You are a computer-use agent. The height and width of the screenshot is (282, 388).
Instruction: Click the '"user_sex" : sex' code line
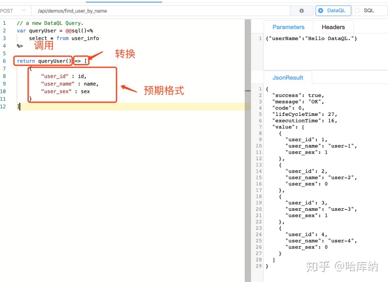tap(65, 91)
